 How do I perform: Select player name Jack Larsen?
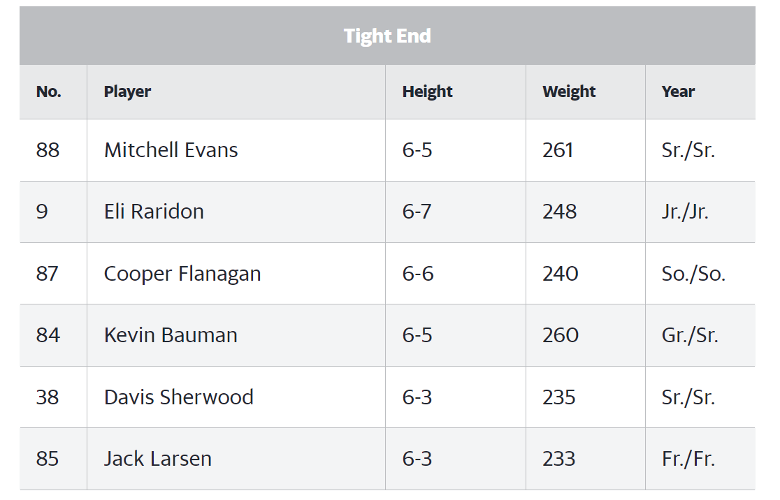point(158,459)
